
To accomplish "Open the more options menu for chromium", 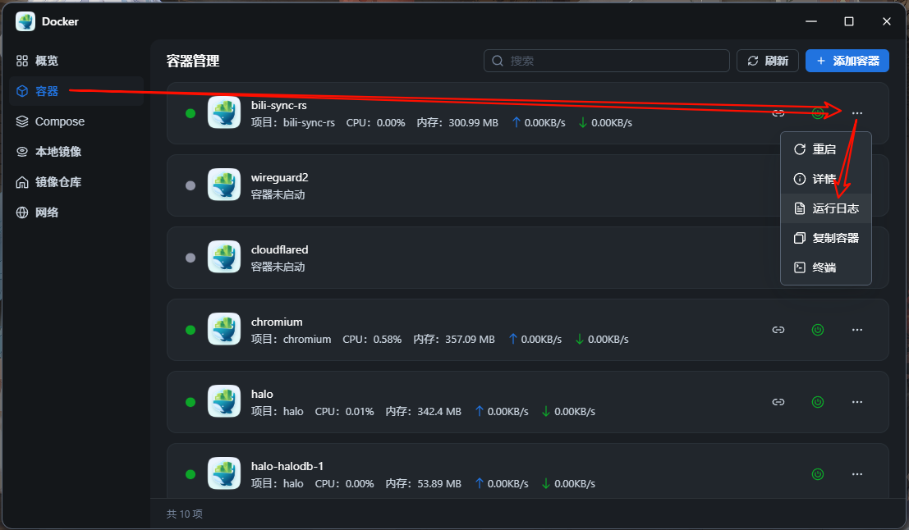I will coord(856,330).
